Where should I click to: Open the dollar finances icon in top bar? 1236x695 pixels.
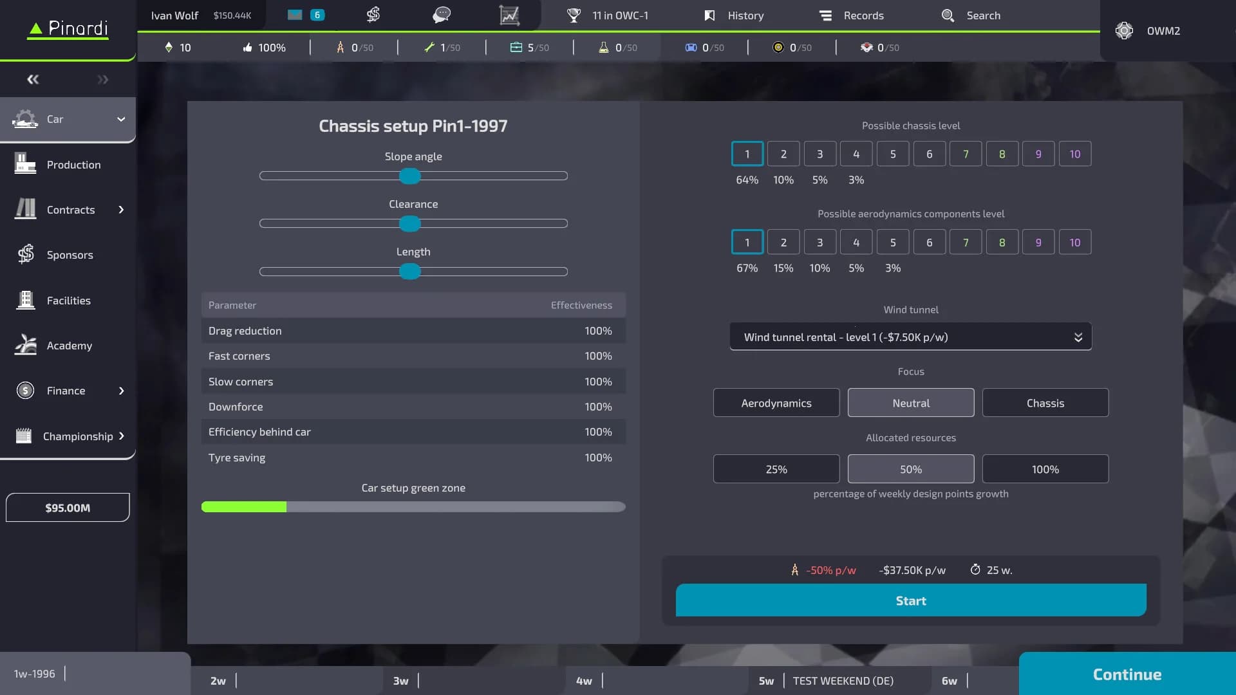pyautogui.click(x=373, y=15)
